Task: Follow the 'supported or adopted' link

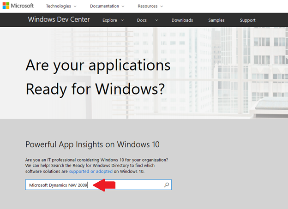Action: (x=91, y=171)
